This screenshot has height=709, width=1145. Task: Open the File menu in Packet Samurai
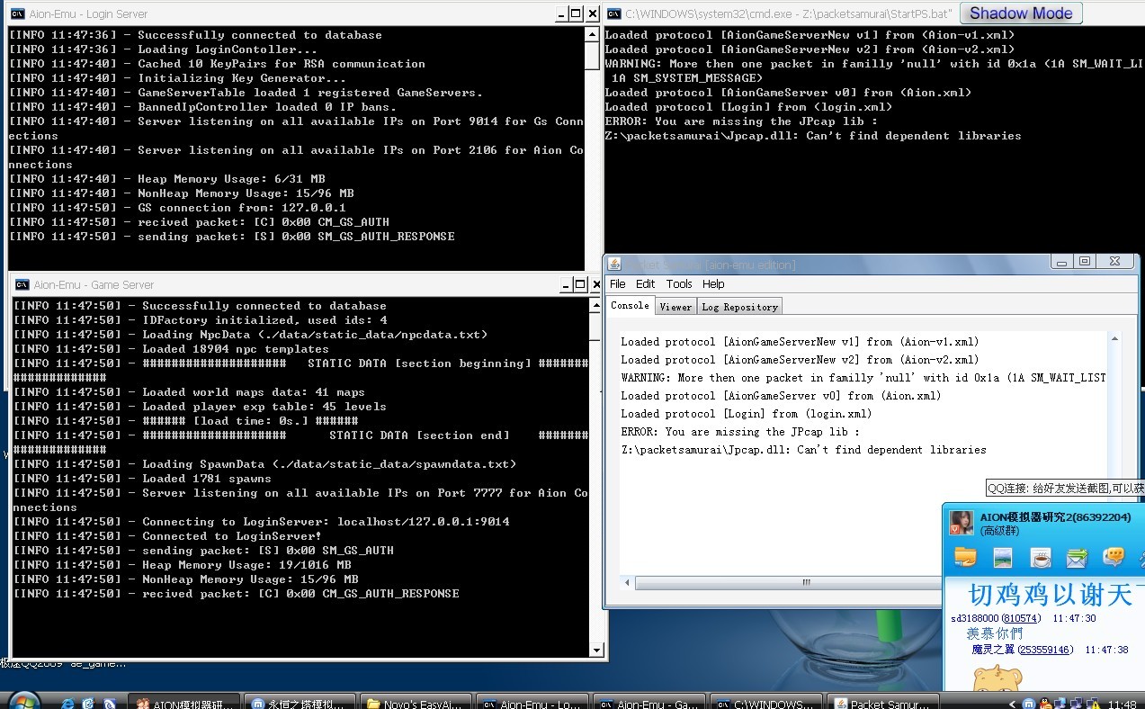[x=618, y=284]
